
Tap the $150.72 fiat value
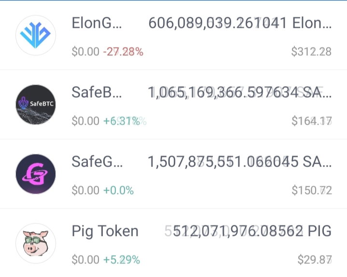pyautogui.click(x=312, y=190)
